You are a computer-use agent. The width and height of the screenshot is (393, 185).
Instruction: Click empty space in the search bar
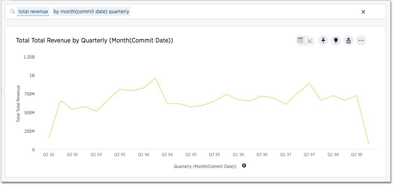(244, 11)
